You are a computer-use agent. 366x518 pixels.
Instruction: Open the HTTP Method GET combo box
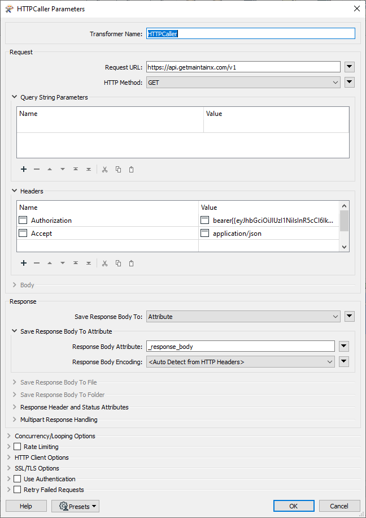[x=243, y=83]
